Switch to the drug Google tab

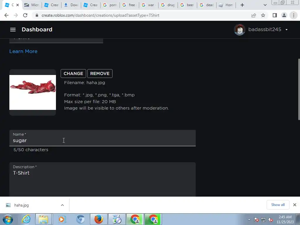(168, 5)
